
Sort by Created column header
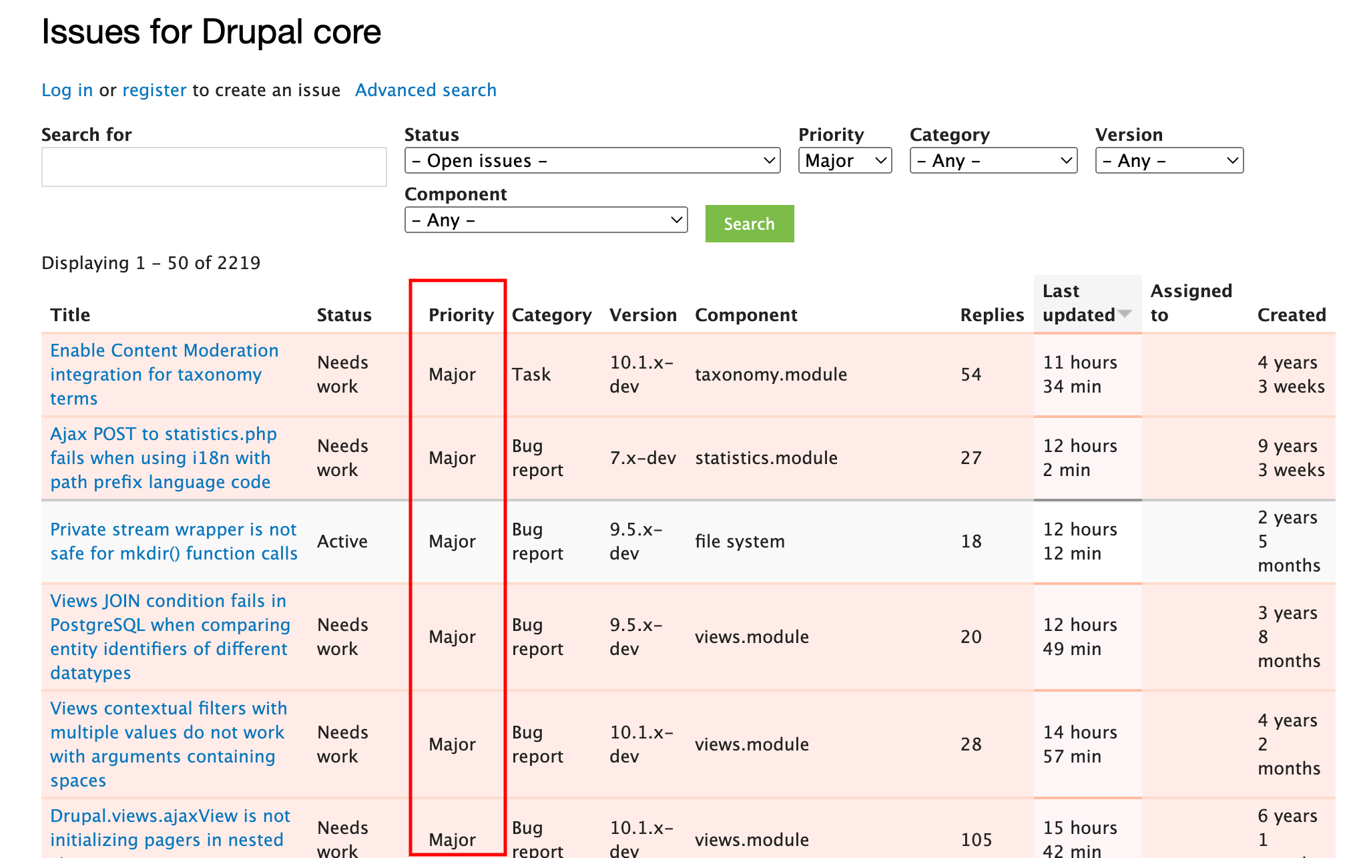pyautogui.click(x=1292, y=315)
